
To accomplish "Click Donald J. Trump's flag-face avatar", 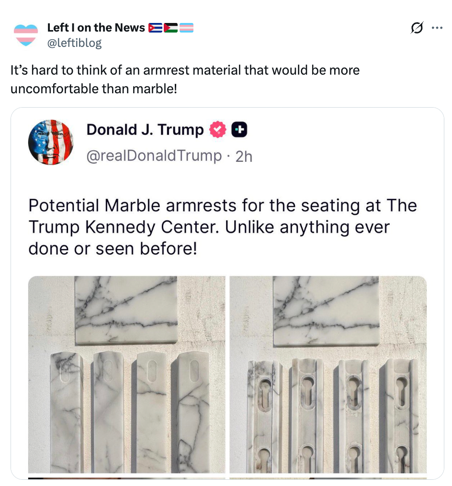I will pyautogui.click(x=50, y=142).
